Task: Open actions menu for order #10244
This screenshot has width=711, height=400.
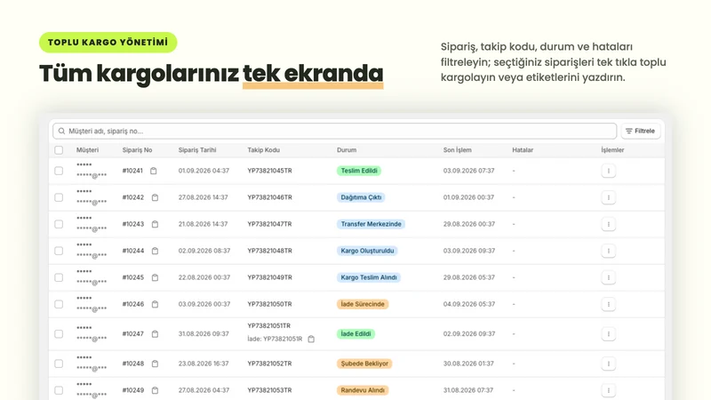Action: (609, 251)
